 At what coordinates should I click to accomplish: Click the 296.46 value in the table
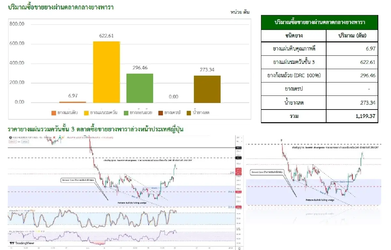[368, 75]
